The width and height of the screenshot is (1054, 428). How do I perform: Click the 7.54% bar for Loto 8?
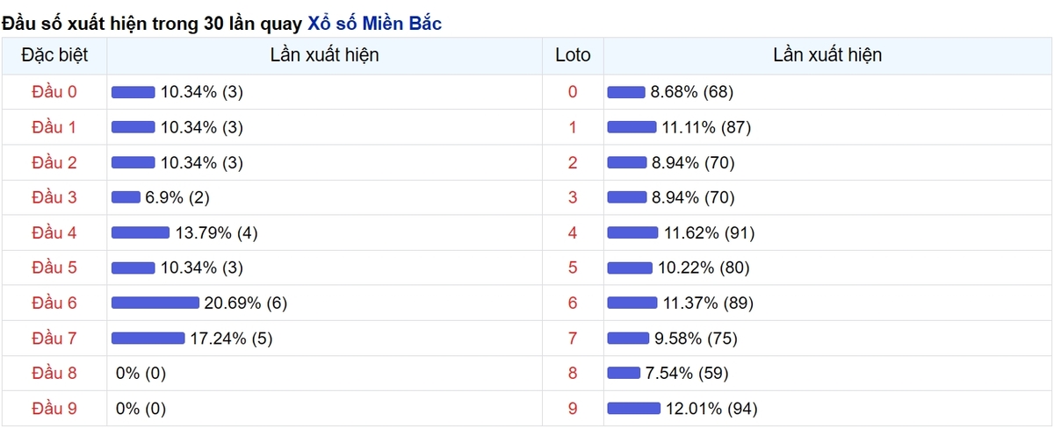point(624,373)
